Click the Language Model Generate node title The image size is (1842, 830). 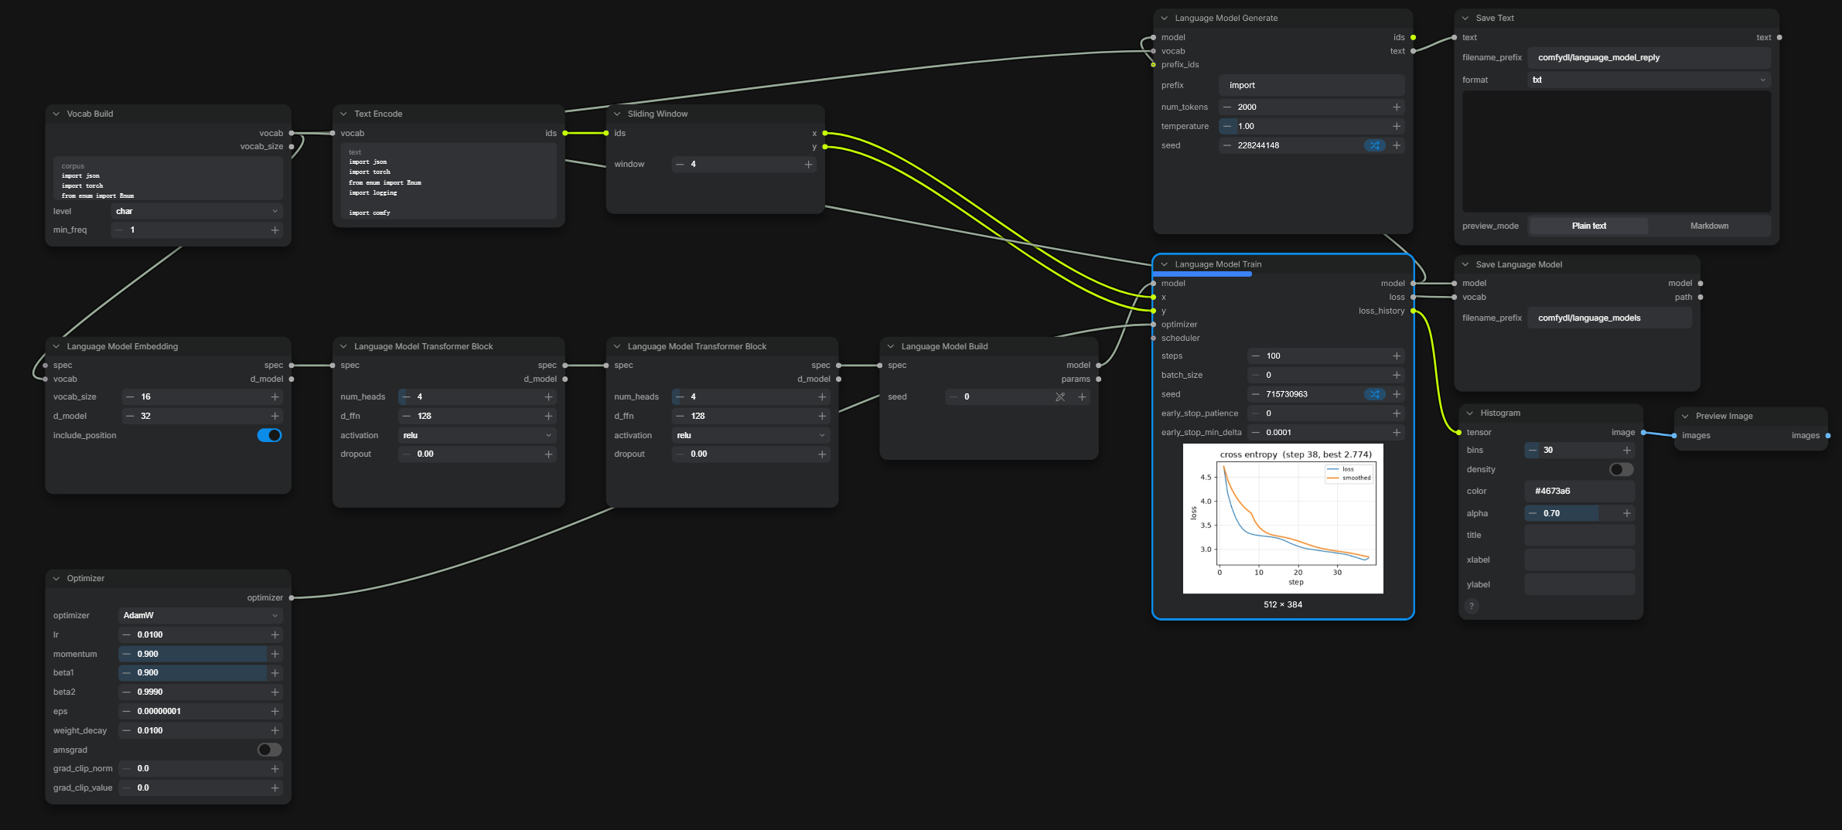[1226, 18]
